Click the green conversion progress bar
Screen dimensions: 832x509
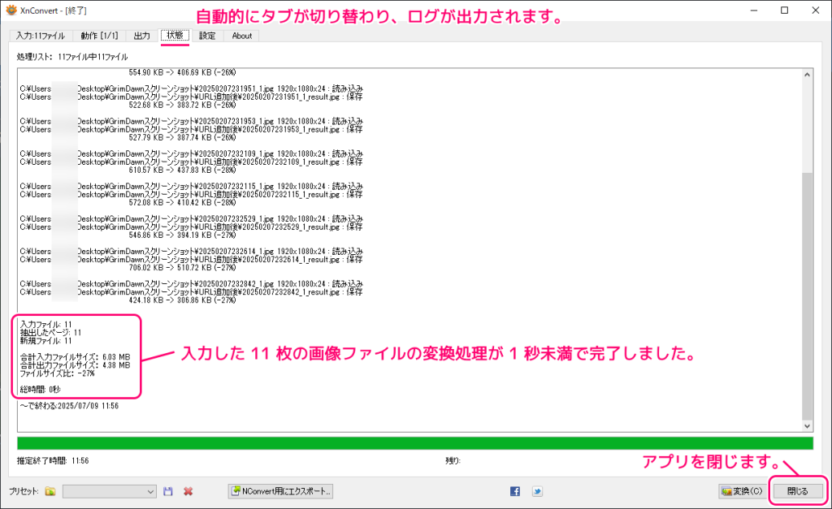[414, 443]
